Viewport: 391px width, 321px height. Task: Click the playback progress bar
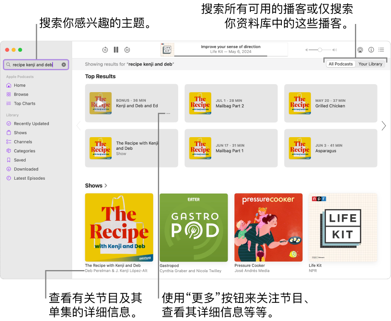click(231, 56)
